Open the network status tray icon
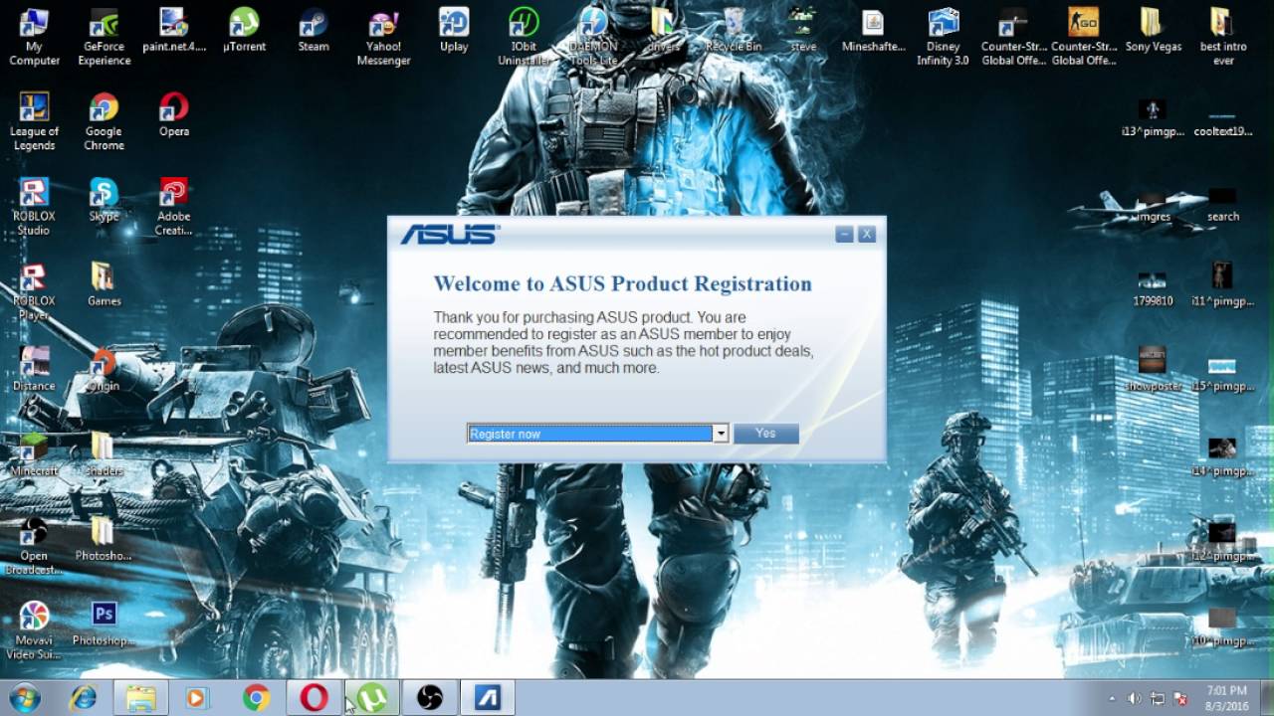Screen dimensions: 1274x716 click(x=1158, y=699)
